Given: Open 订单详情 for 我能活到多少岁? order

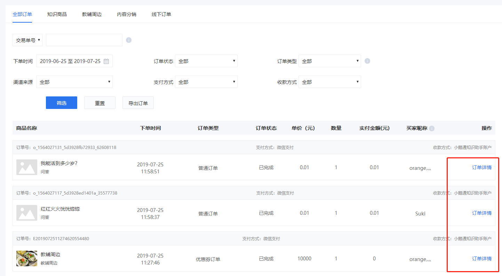Looking at the screenshot, I should pyautogui.click(x=482, y=167).
